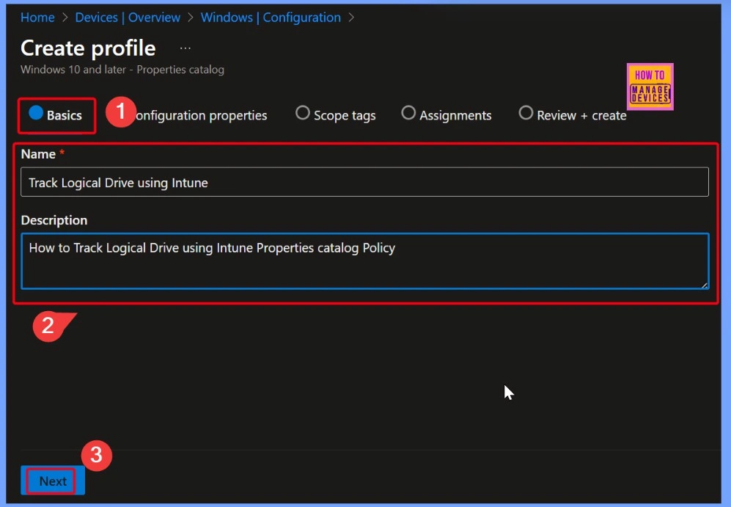Switch to the Scope tags step
Image resolution: width=731 pixels, height=507 pixels.
point(335,114)
